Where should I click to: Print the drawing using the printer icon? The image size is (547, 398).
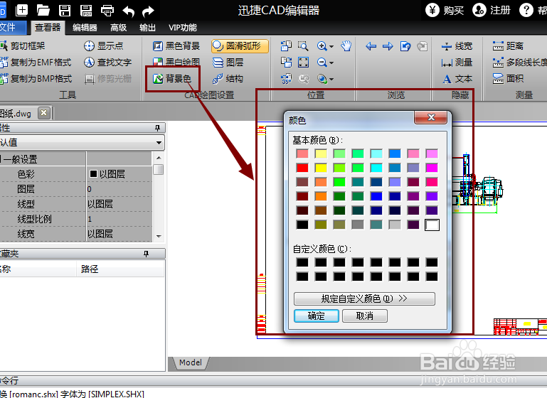(x=107, y=11)
